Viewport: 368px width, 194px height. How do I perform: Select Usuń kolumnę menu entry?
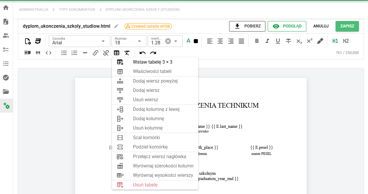tap(155, 128)
